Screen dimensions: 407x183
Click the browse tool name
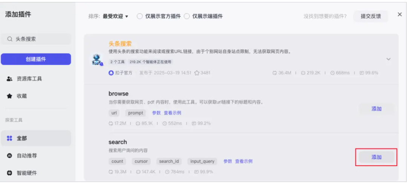tap(118, 94)
